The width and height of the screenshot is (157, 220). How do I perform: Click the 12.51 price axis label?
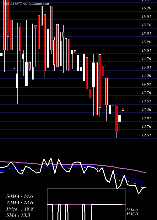coord(146,135)
